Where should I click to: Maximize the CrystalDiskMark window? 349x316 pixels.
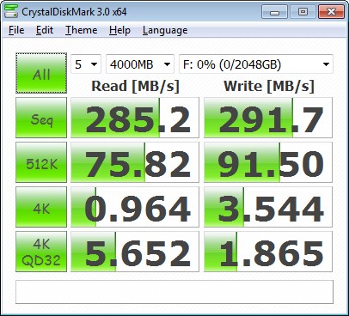coord(303,12)
